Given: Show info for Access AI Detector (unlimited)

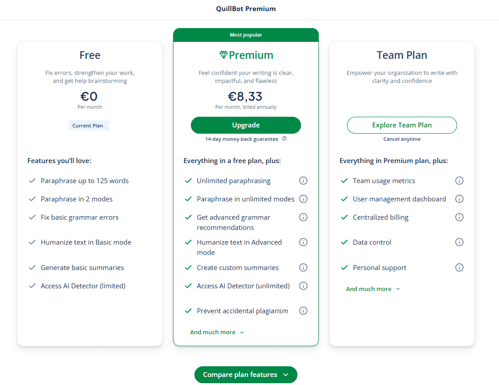Looking at the screenshot, I should coord(303,286).
